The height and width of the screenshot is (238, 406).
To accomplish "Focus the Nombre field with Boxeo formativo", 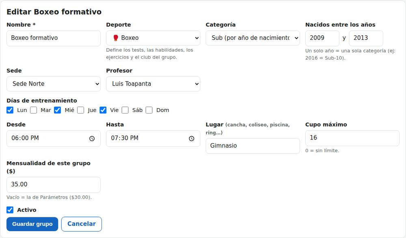I will (54, 38).
